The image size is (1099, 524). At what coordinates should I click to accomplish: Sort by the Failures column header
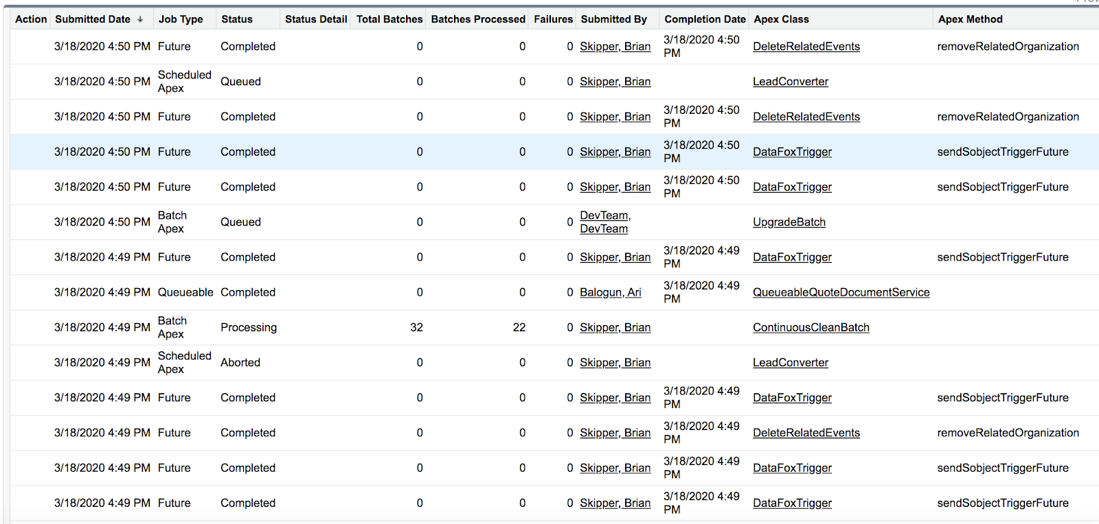tap(553, 19)
